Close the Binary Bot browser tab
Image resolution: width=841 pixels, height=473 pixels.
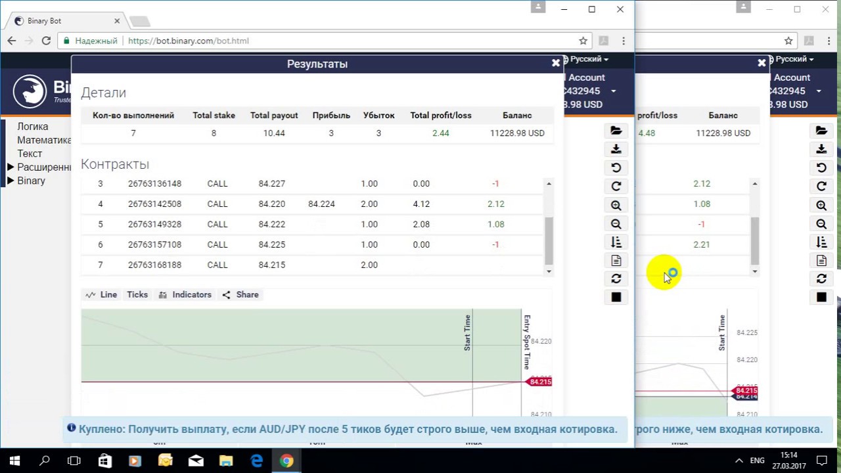[117, 21]
